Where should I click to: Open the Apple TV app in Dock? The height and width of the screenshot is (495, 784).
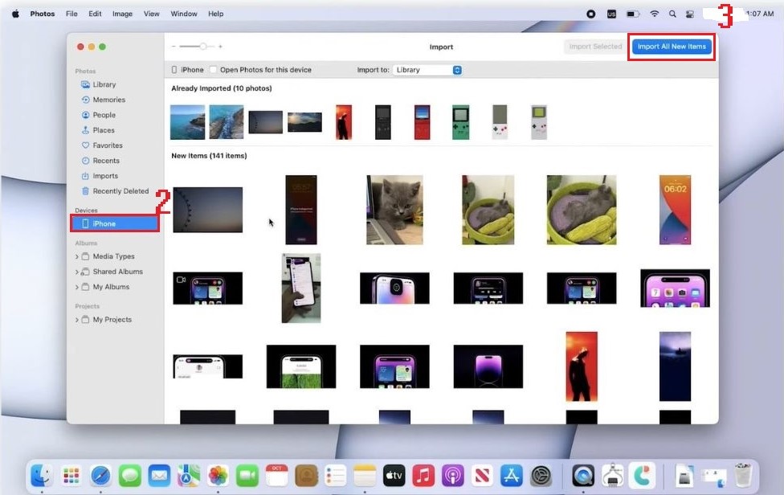(394, 475)
